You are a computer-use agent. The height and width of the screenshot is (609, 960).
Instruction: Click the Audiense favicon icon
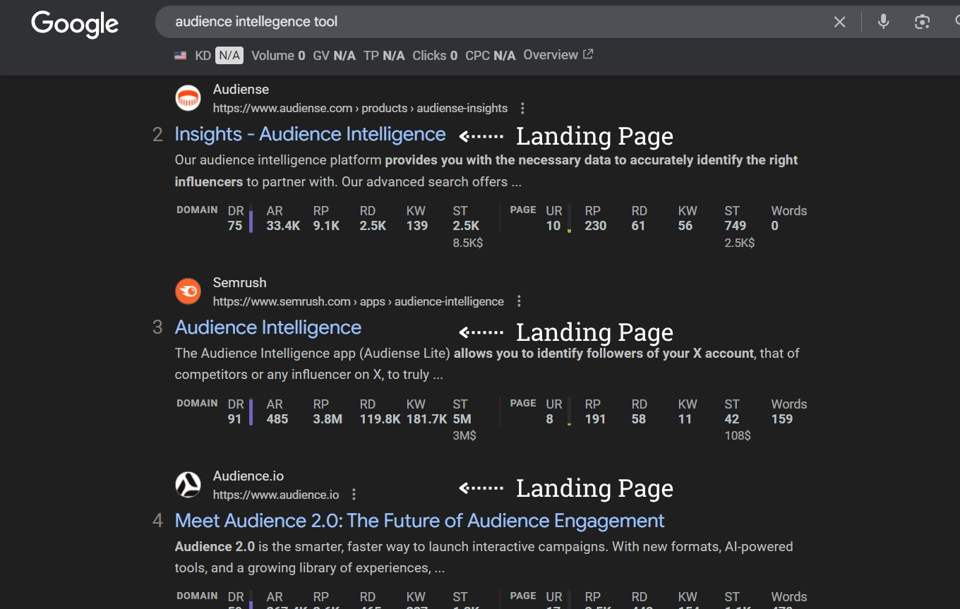pos(188,98)
